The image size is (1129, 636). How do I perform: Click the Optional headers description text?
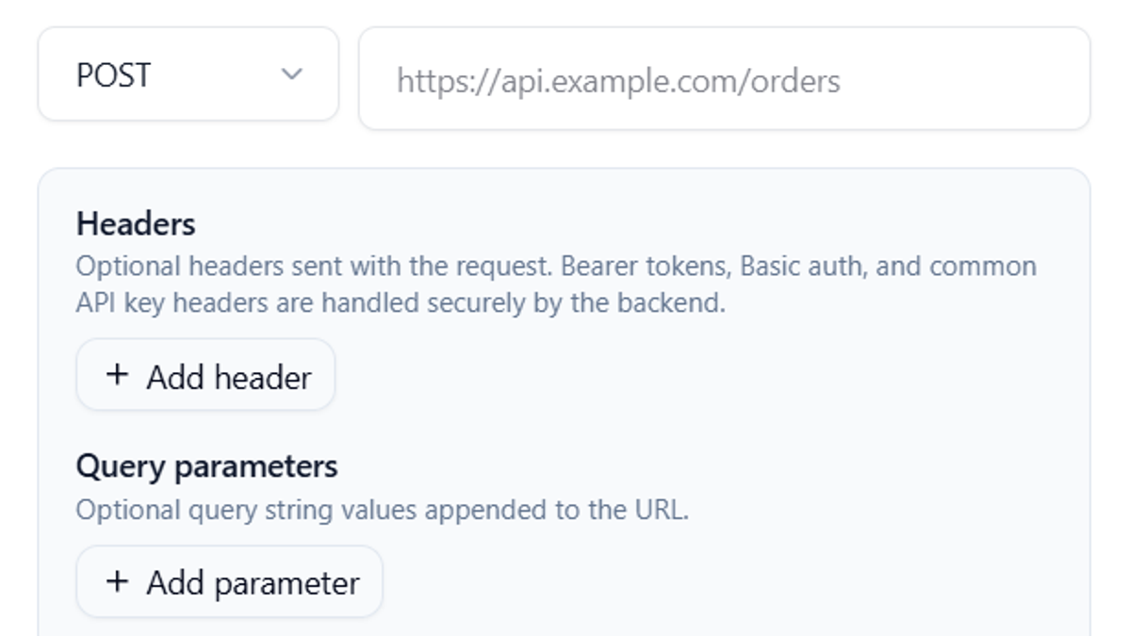[x=556, y=285]
